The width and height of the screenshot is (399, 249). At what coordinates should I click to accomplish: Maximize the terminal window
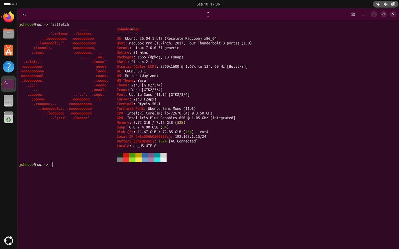pyautogui.click(x=383, y=14)
